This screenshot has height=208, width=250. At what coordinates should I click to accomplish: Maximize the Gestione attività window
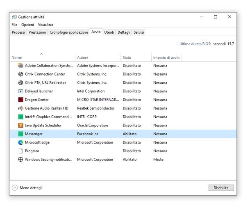click(216, 17)
